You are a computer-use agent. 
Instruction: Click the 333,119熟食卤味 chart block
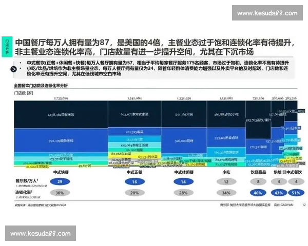[226, 138]
